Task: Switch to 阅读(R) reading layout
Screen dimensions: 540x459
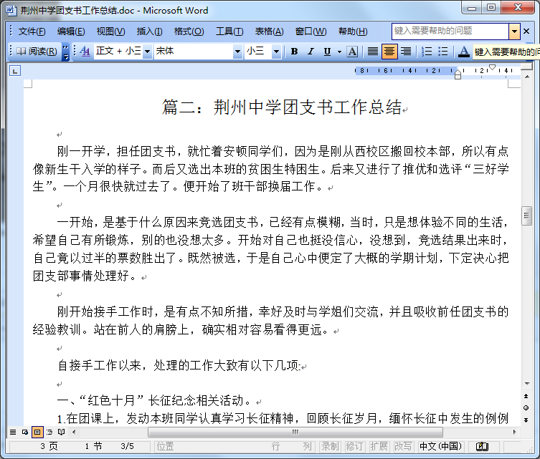Action: tap(37, 52)
